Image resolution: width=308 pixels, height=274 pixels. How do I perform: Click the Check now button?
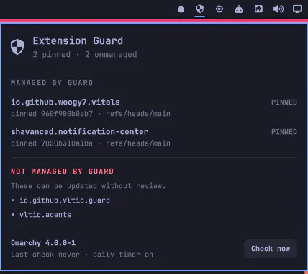click(x=271, y=249)
